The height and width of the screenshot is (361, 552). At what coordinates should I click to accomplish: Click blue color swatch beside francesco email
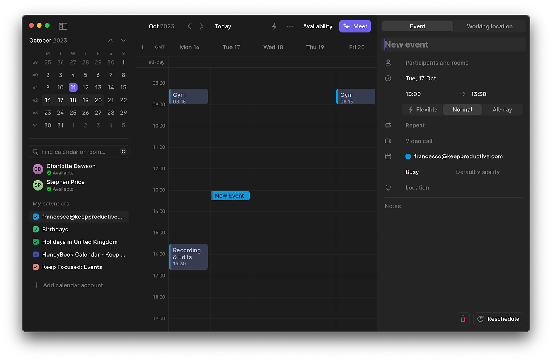[x=408, y=156]
